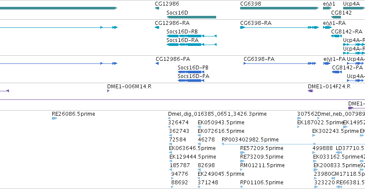Select the RE73209.5prime EST label
Viewport: 365px width, 189px height.
click(262, 157)
